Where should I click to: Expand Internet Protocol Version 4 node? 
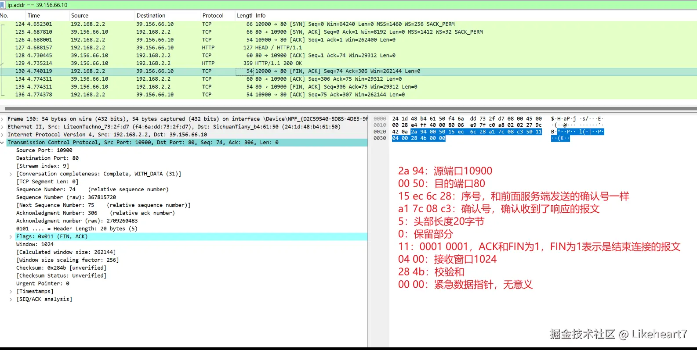pos(3,135)
